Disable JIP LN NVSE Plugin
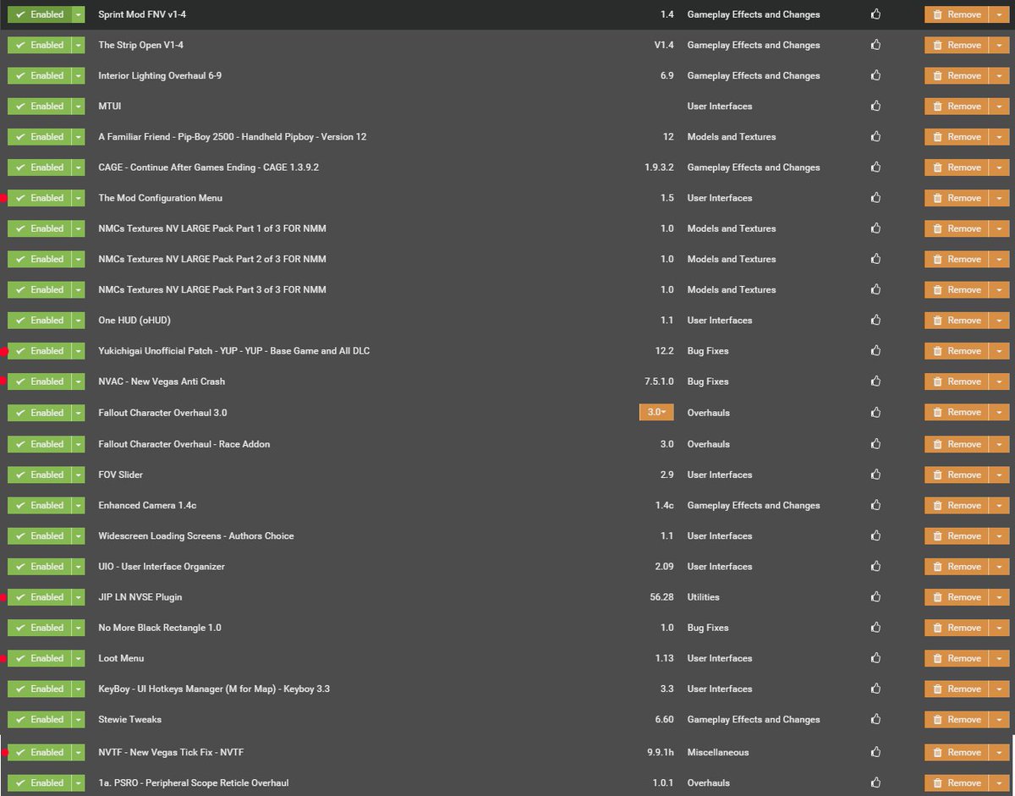Viewport: 1015px width, 796px height. [x=39, y=597]
